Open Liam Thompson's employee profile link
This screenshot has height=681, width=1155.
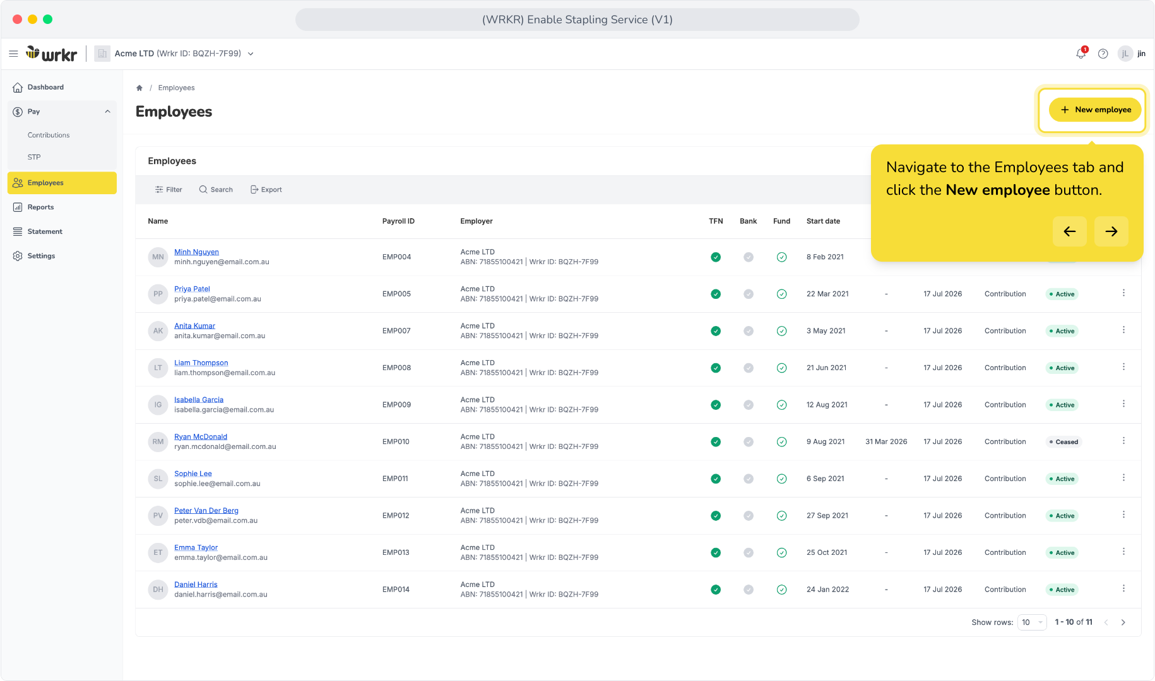201,363
